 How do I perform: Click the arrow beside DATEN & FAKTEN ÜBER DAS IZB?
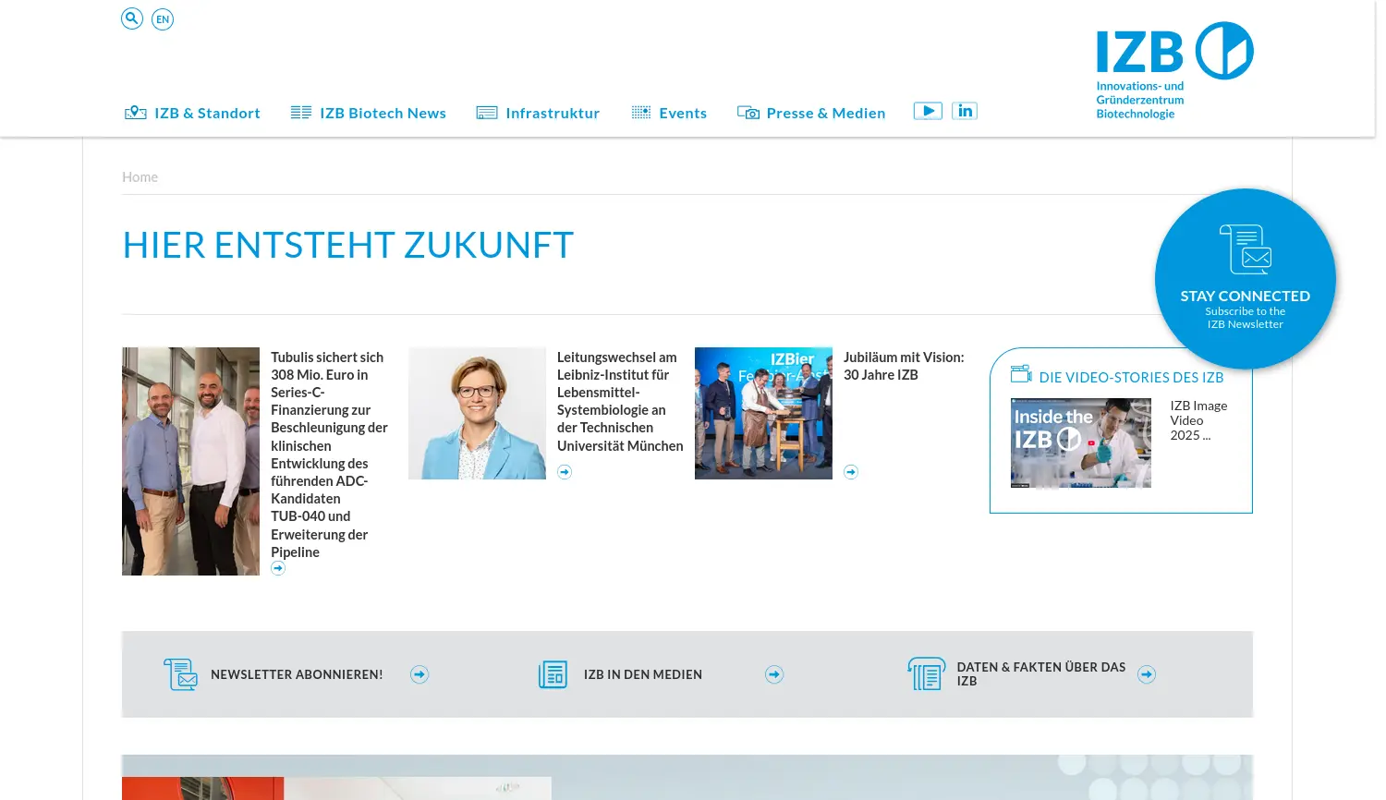(1147, 674)
